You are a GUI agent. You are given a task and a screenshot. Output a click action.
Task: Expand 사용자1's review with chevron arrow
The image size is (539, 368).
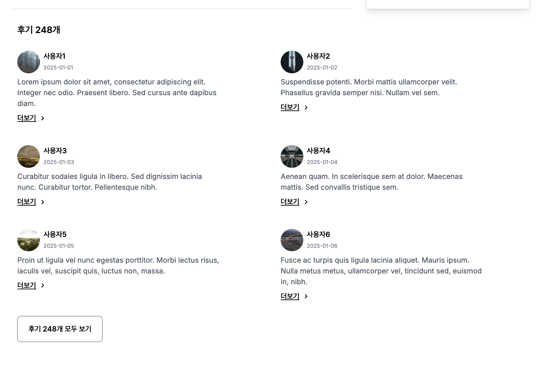coord(43,118)
